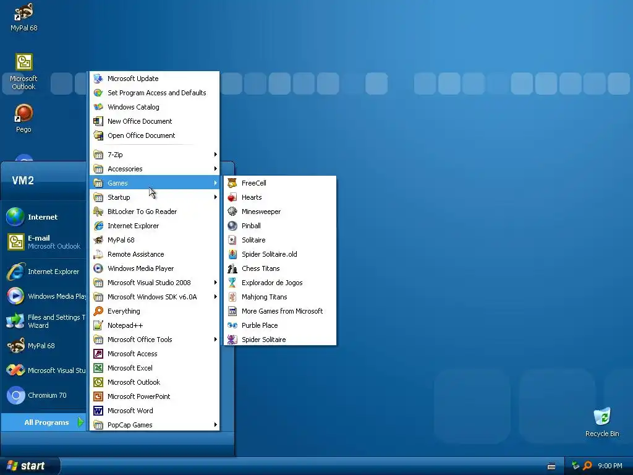
Task: Open Minesweeper game icon
Action: (x=232, y=212)
